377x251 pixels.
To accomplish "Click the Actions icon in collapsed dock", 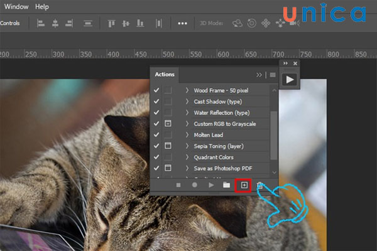I will tap(290, 80).
